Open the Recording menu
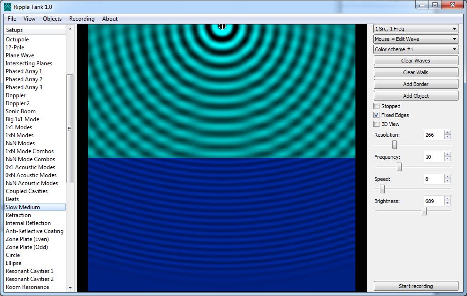This screenshot has height=296, width=467. pos(81,19)
